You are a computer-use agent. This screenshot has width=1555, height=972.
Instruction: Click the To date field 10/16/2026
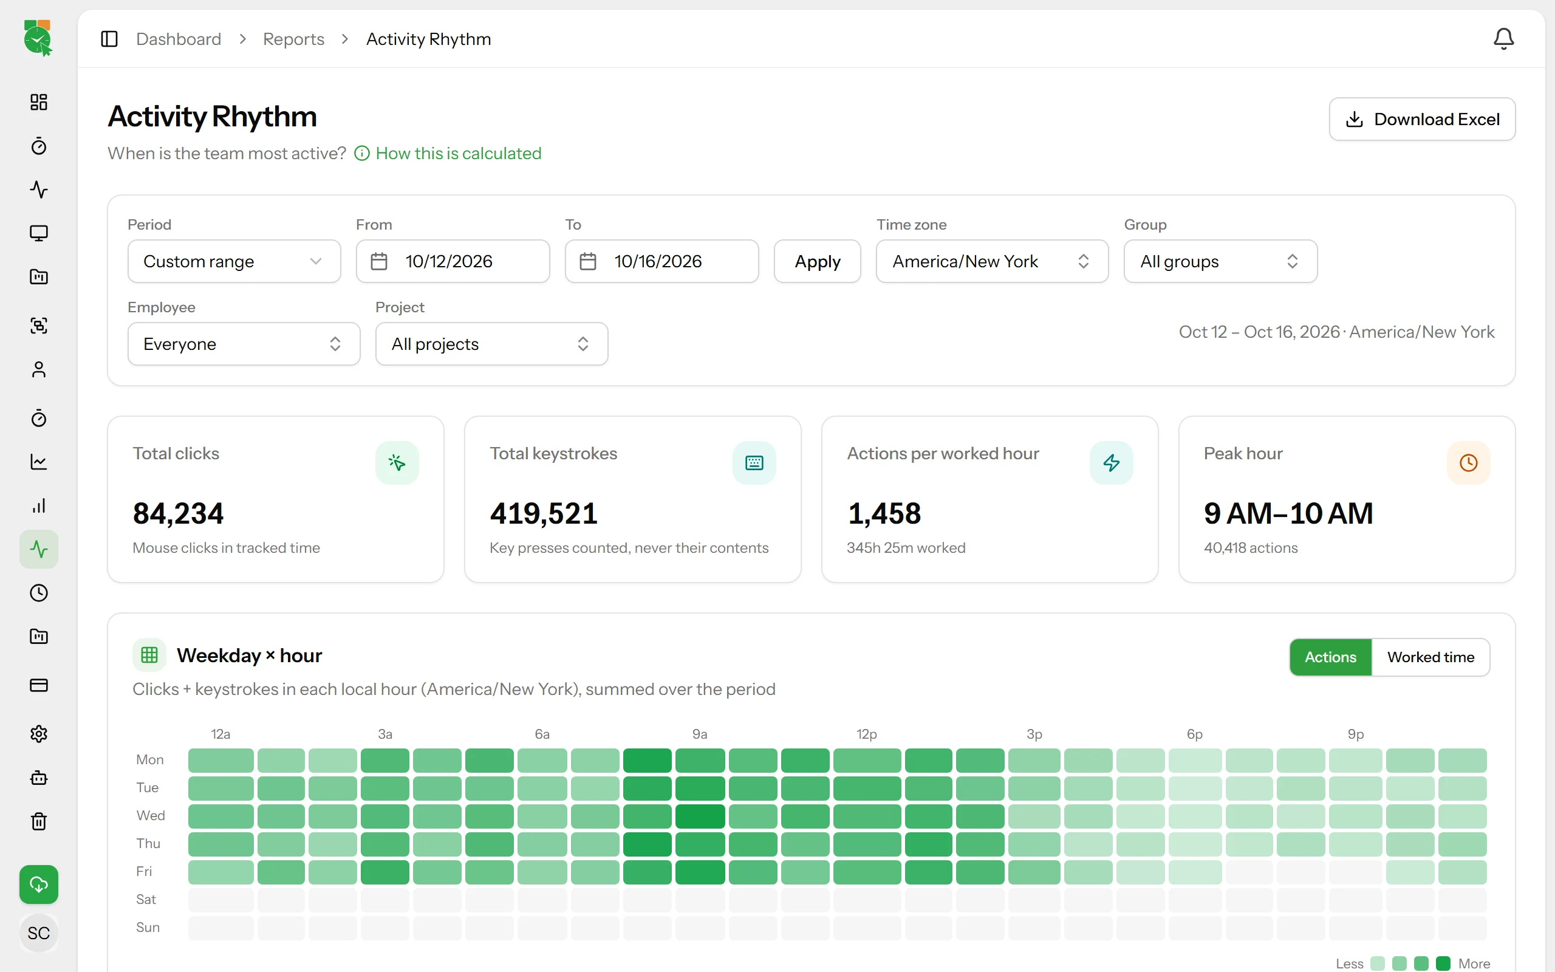click(662, 261)
